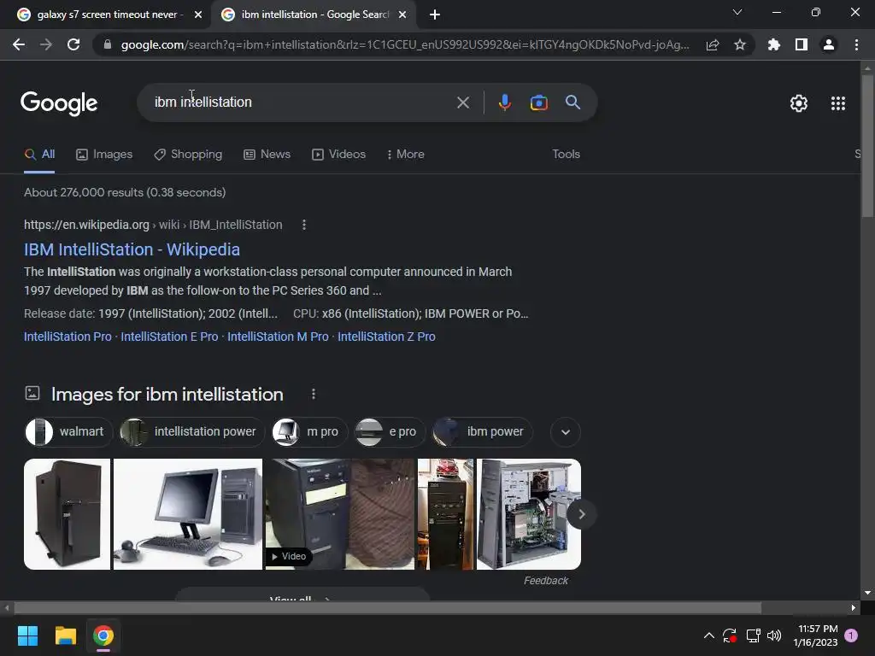The image size is (875, 656).
Task: Reload the current page
Action: click(x=73, y=44)
